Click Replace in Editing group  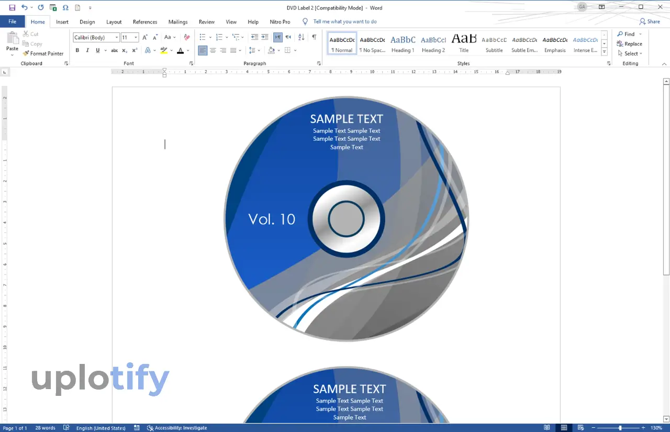point(629,44)
